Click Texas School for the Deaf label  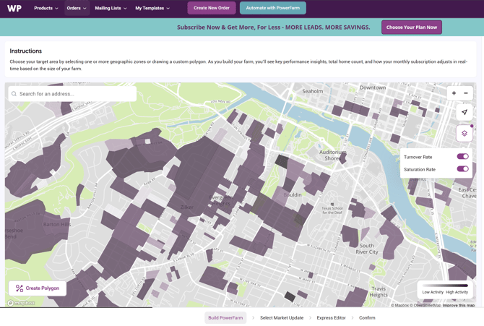[x=332, y=210]
